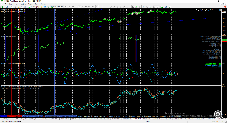Select the D1 timeframe button
The image size is (227, 123).
point(86,7)
